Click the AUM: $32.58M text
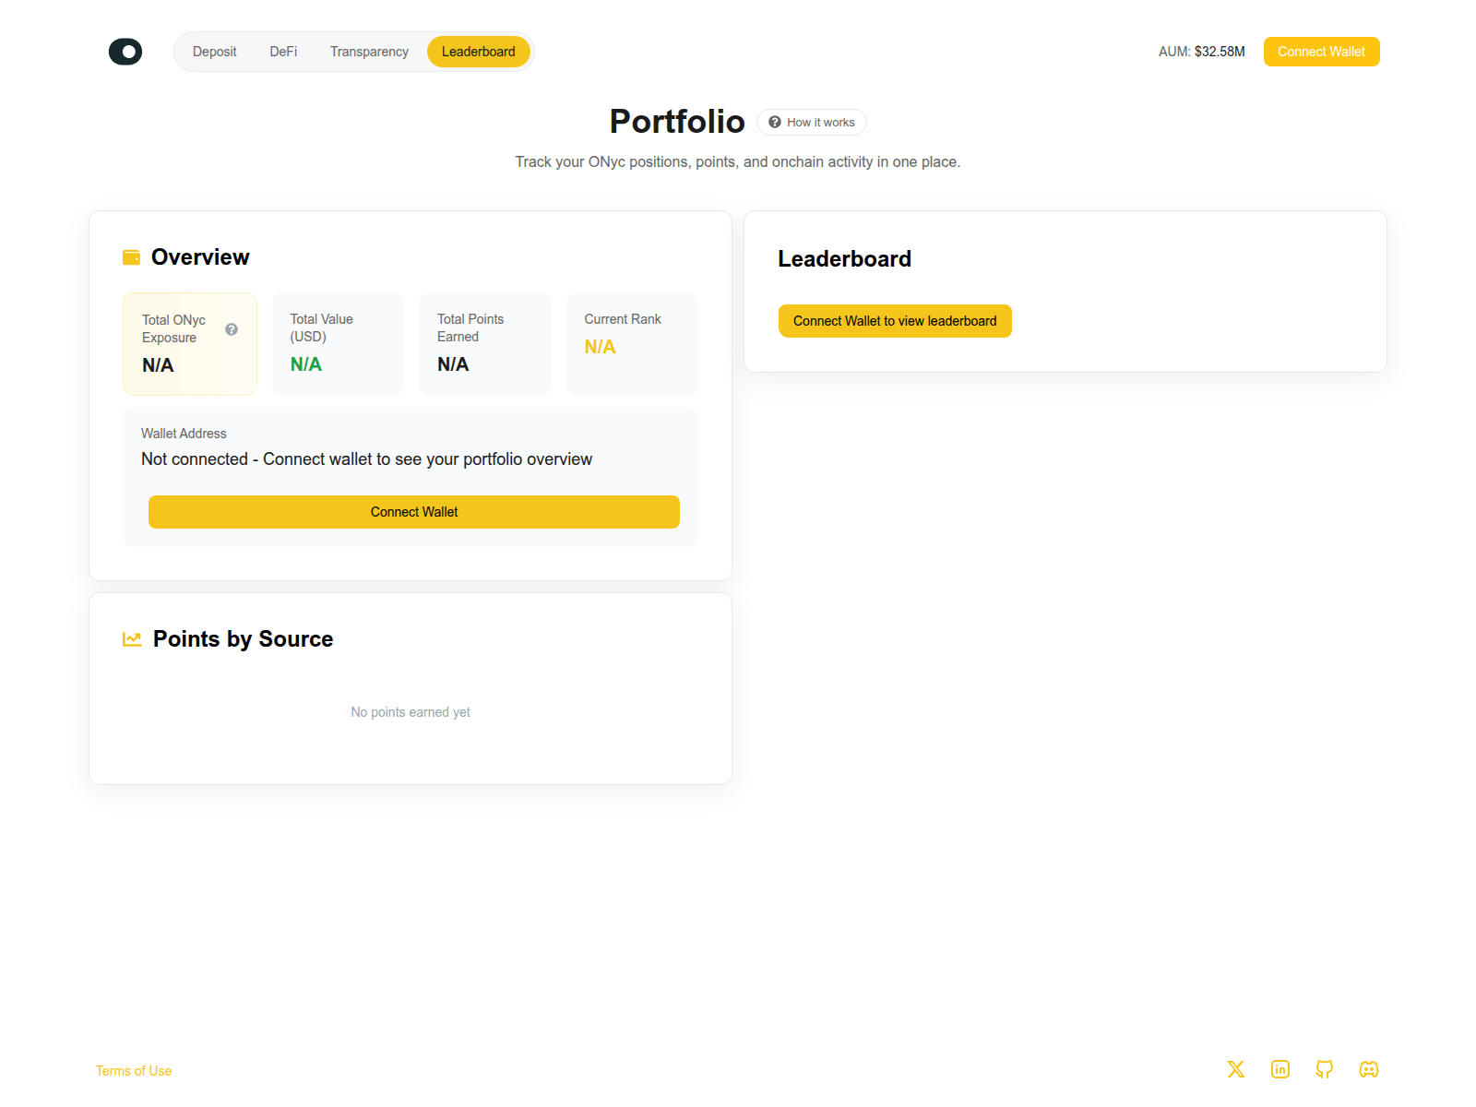Image resolution: width=1476 pixels, height=1107 pixels. click(x=1201, y=52)
